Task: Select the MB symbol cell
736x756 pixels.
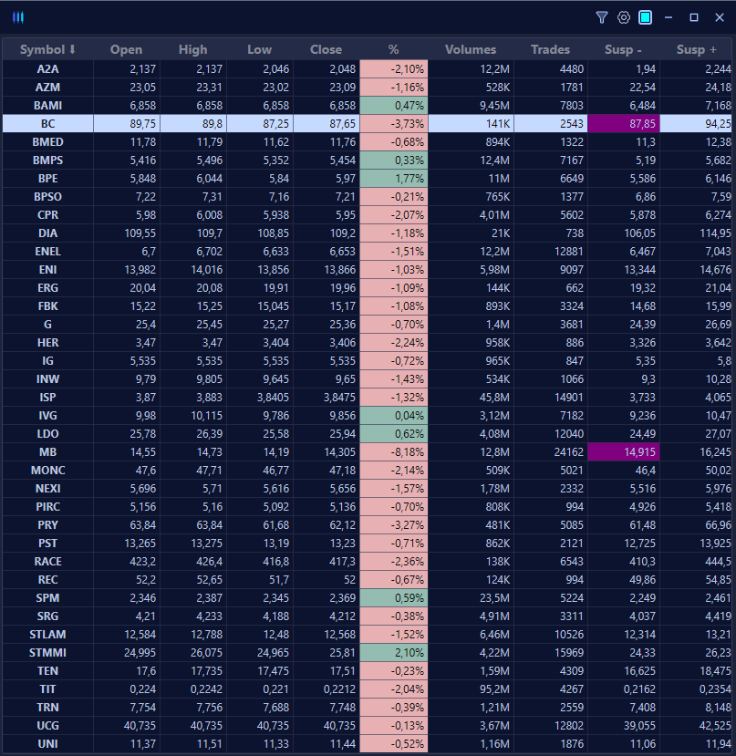Action: tap(47, 452)
